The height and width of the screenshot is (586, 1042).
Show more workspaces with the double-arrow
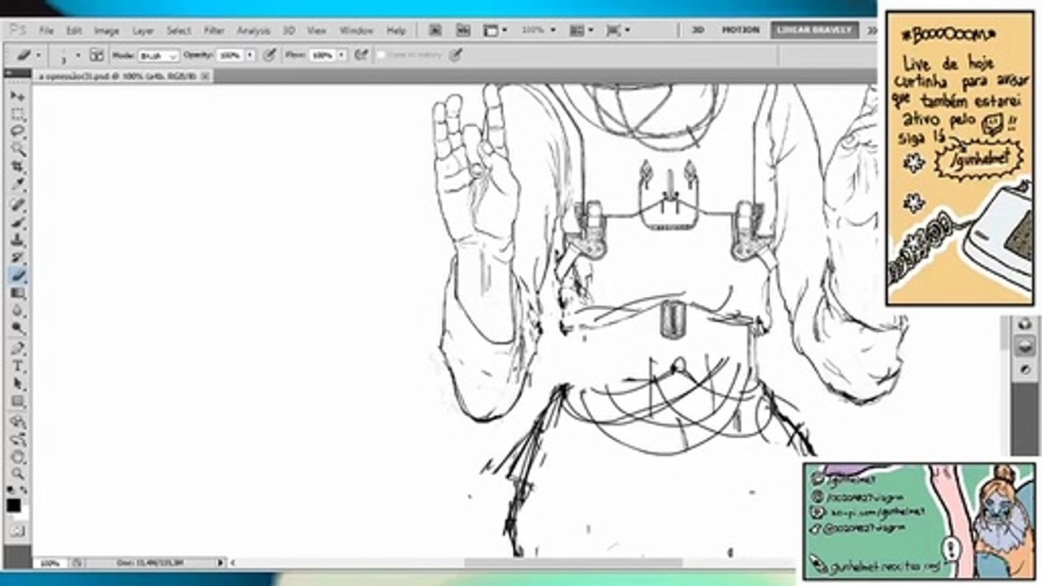click(870, 30)
